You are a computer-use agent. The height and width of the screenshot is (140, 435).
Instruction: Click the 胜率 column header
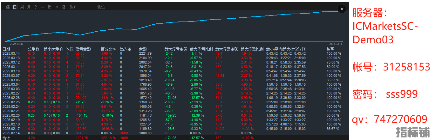[330, 49]
